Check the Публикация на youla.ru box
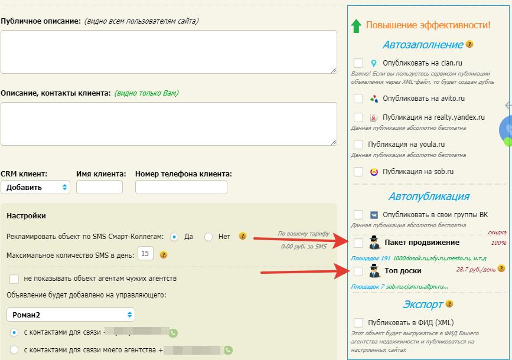The image size is (512, 360). click(358, 144)
